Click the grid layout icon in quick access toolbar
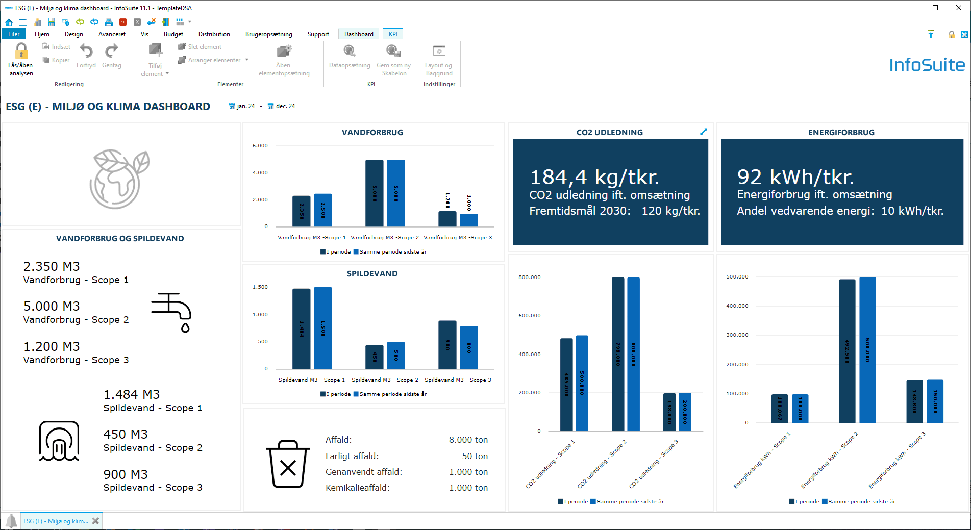Image resolution: width=971 pixels, height=530 pixels. coord(180,22)
